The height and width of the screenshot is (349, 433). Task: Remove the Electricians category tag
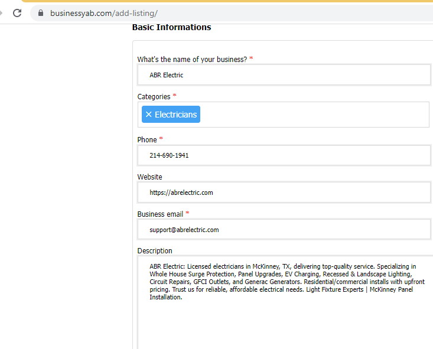pyautogui.click(x=149, y=115)
